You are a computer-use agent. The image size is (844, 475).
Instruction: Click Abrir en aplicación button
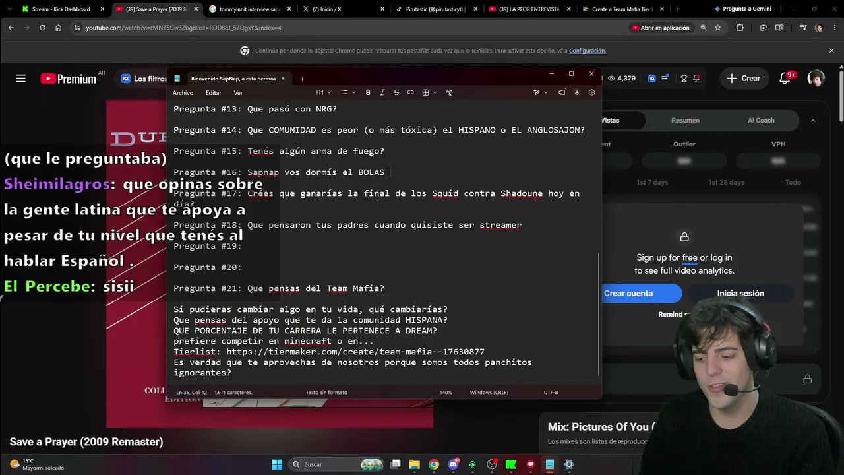pos(660,28)
